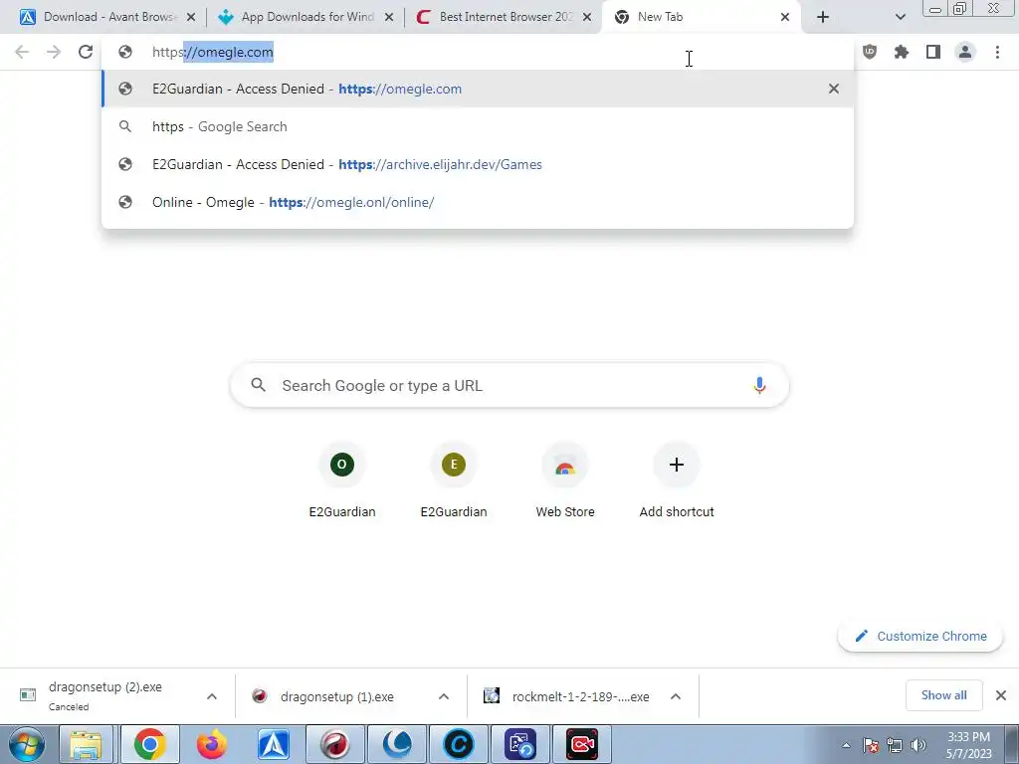Open Chrome's three-dot menu
1019x764 pixels.
pyautogui.click(x=997, y=52)
